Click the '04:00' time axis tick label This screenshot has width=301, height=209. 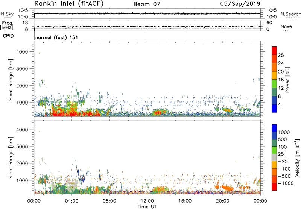[72, 201]
